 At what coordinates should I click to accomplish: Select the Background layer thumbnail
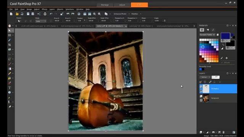[x=206, y=98]
